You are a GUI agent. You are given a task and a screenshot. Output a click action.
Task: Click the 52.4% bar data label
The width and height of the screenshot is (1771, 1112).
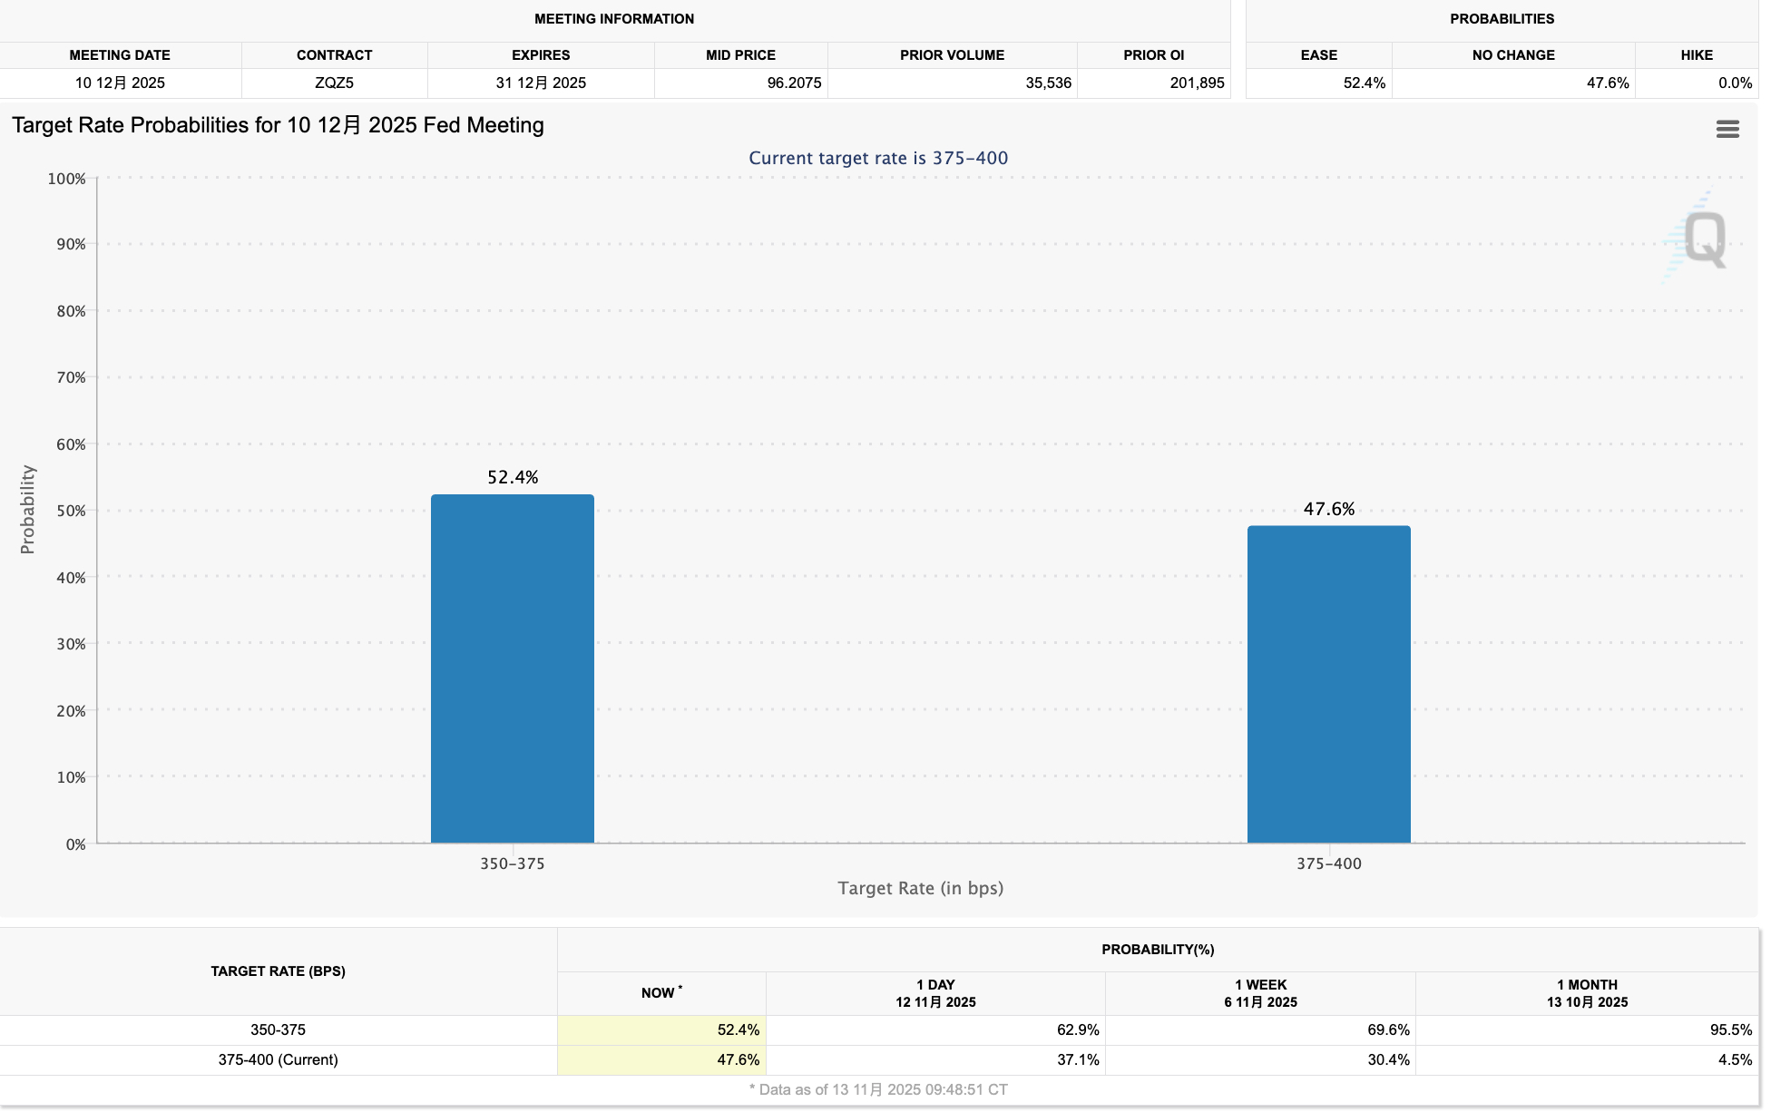tap(513, 477)
